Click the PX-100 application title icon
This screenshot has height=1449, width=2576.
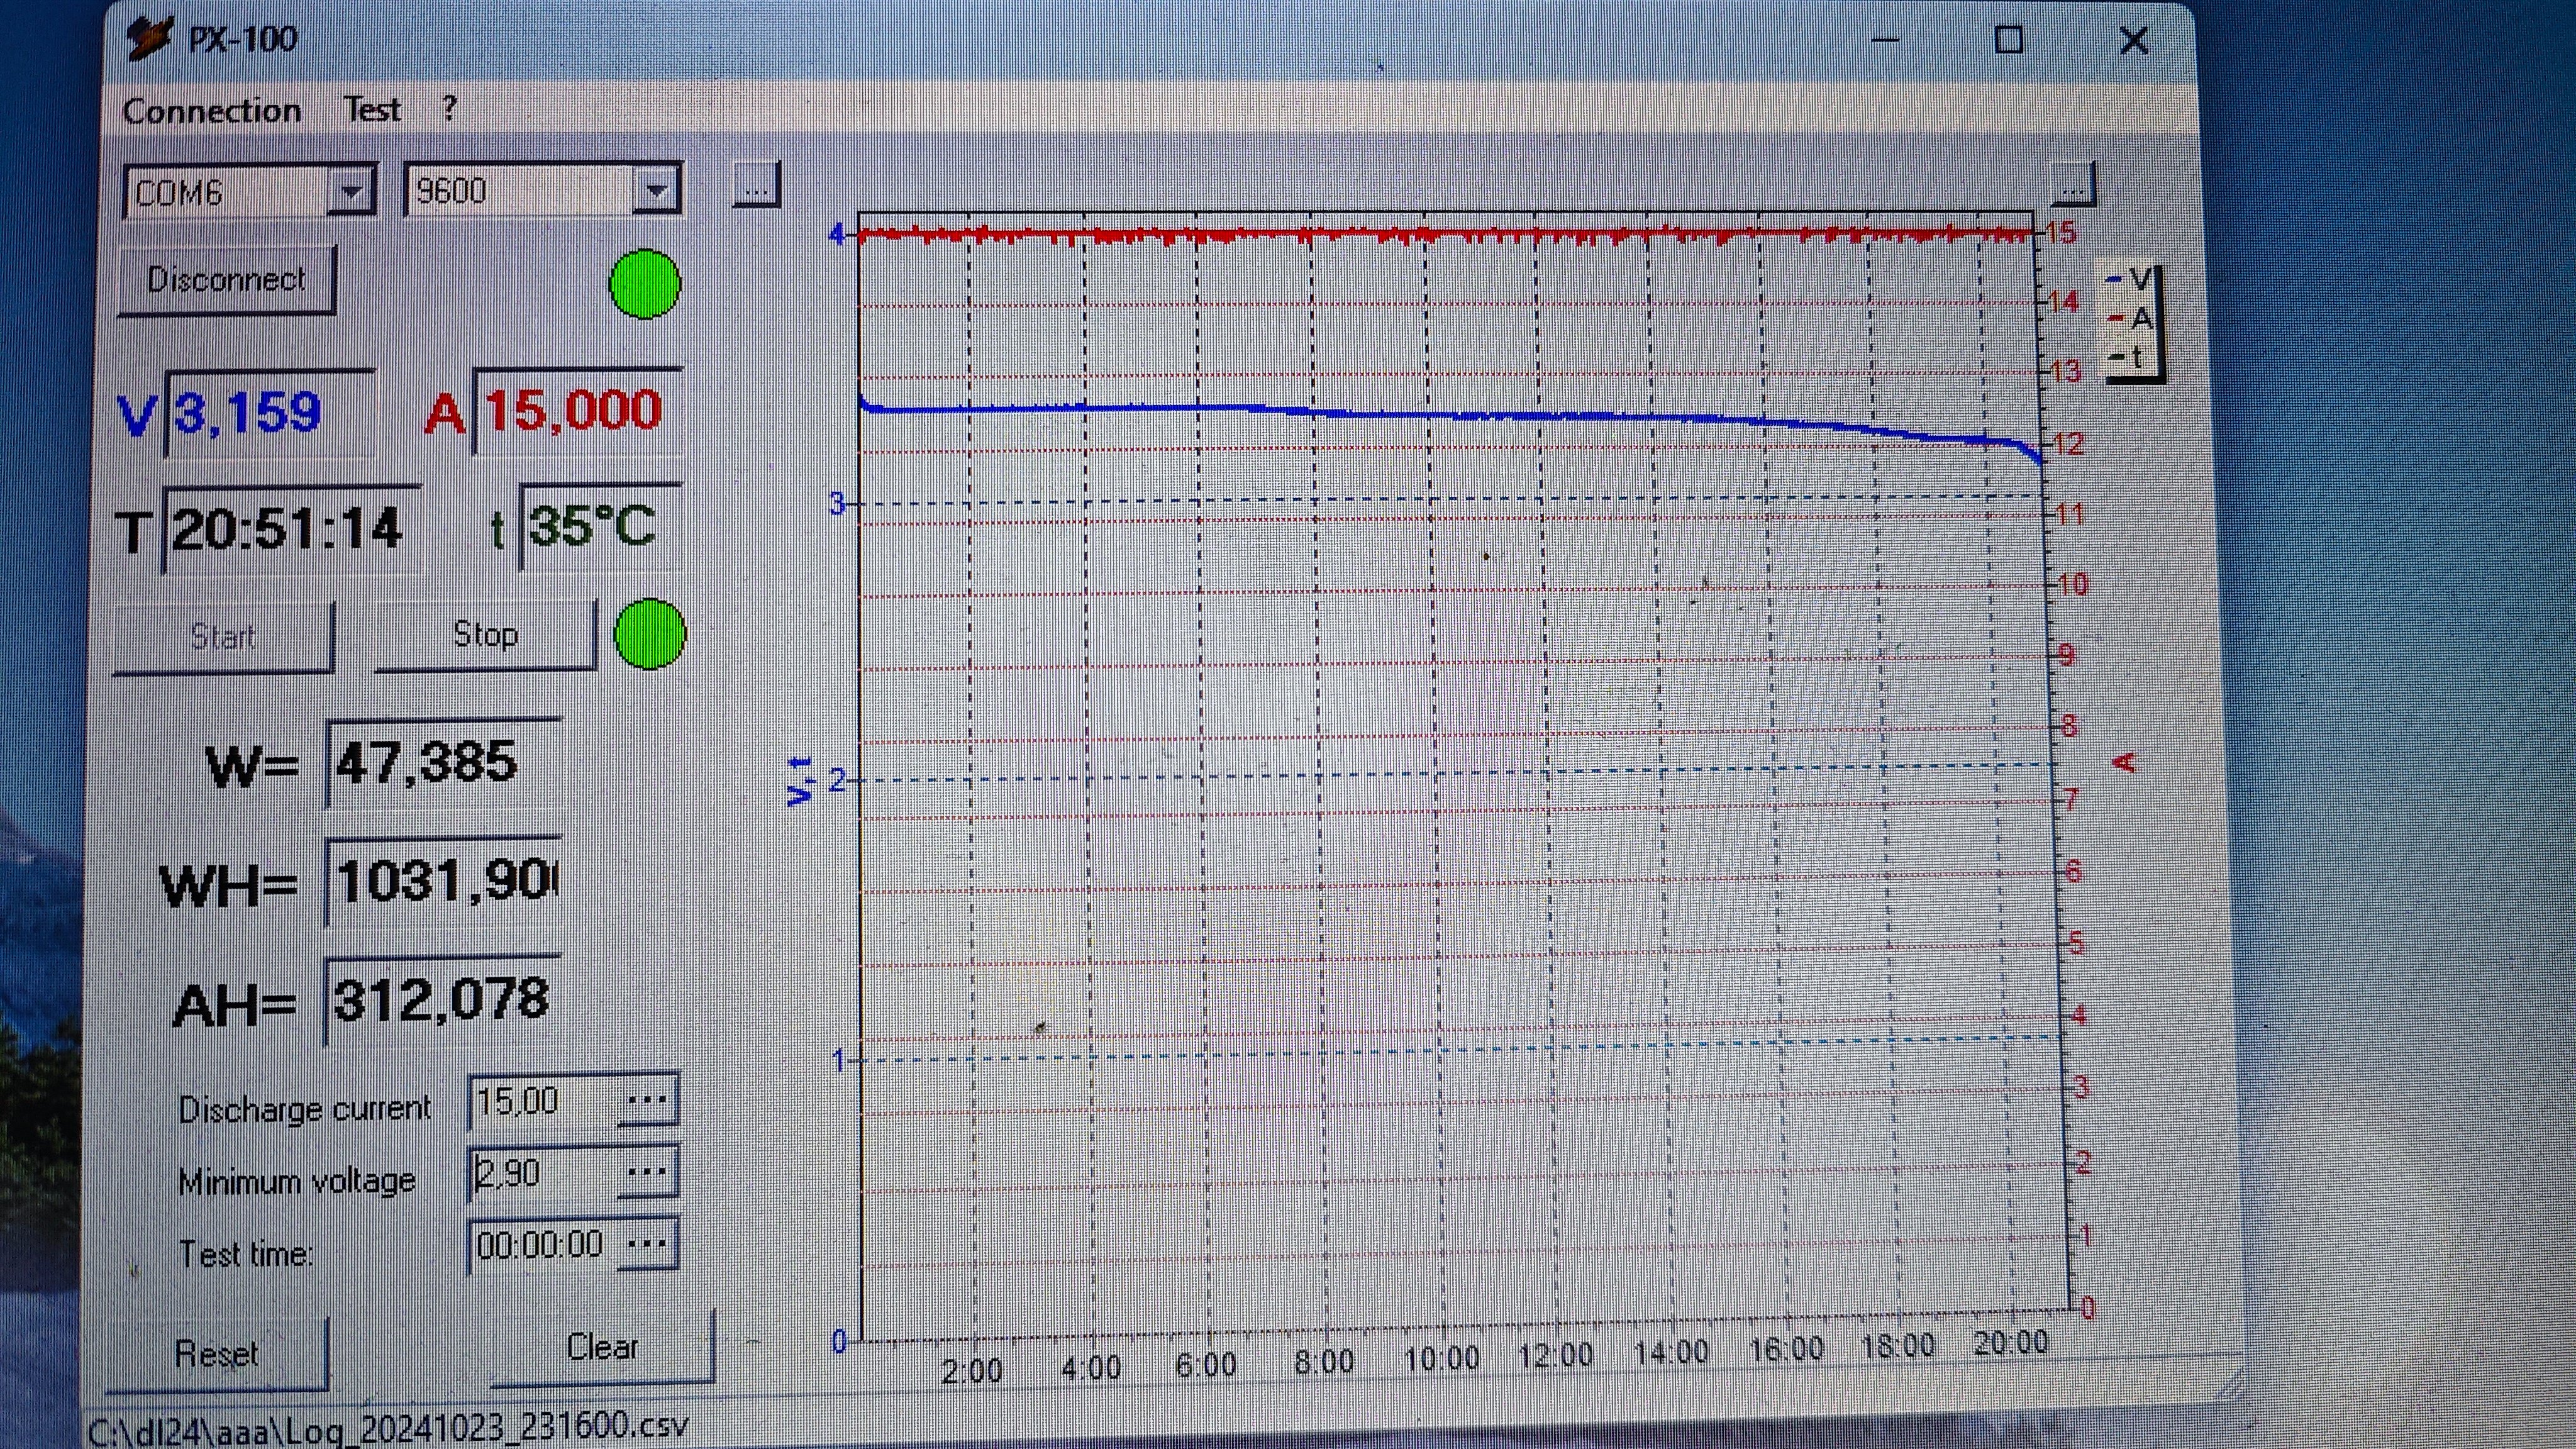[150, 39]
